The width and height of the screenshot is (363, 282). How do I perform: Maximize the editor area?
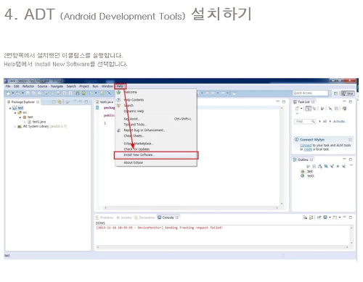click(284, 101)
